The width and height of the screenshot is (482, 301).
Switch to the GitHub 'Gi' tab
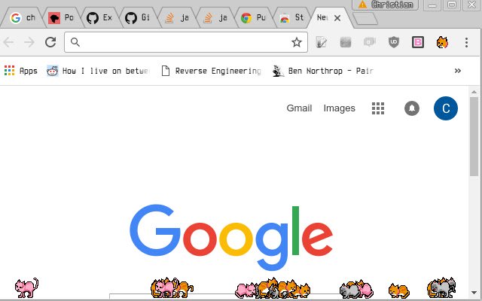138,18
